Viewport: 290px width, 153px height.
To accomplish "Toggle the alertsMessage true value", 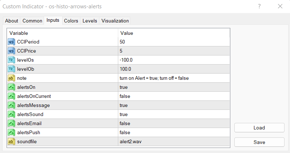I will [x=124, y=105].
